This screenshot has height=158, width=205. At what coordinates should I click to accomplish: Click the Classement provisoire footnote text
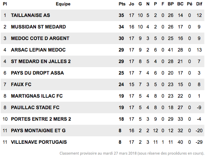click(x=132, y=153)
